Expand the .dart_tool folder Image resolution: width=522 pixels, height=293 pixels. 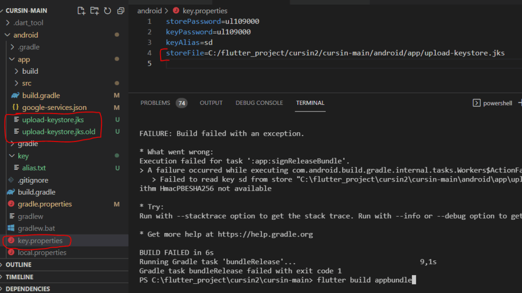[x=31, y=23]
